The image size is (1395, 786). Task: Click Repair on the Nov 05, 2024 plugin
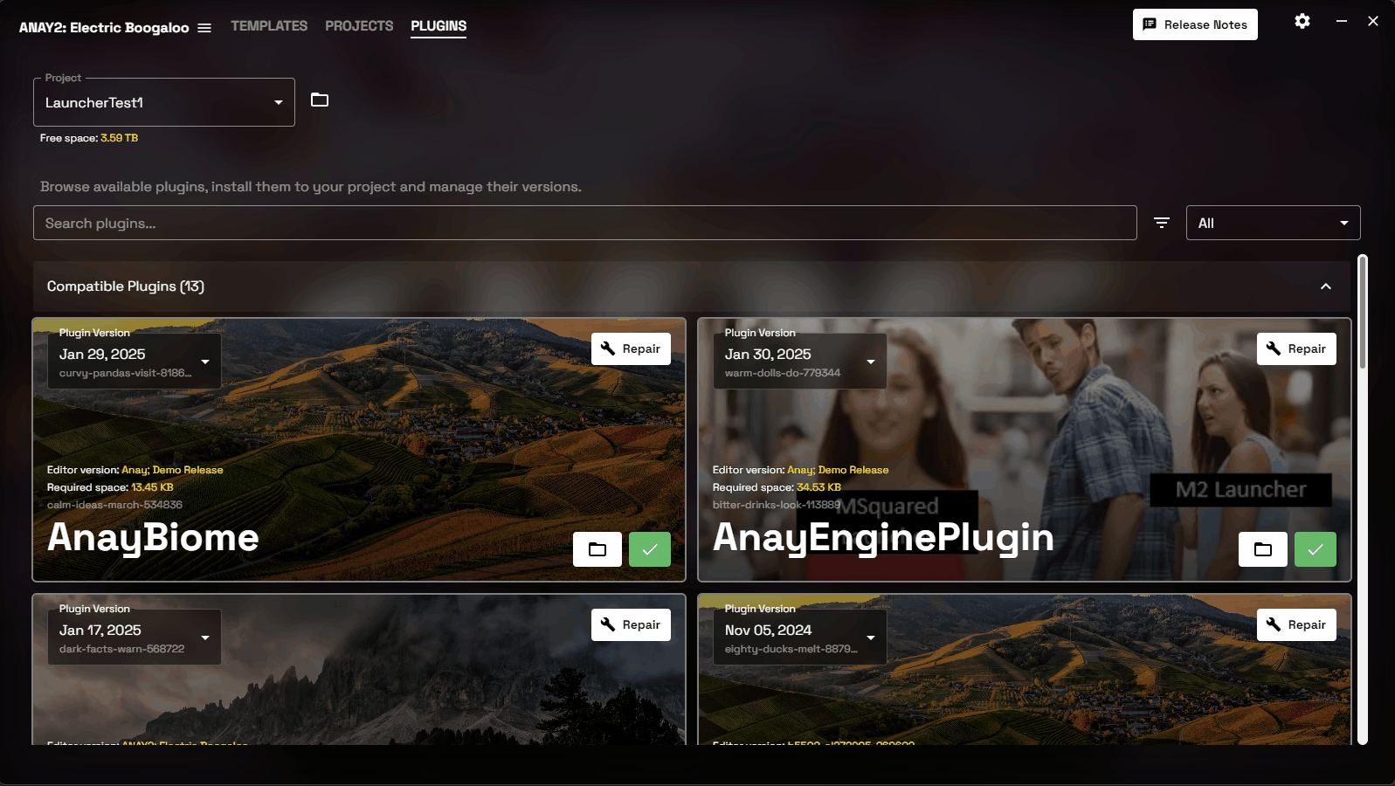1296,624
